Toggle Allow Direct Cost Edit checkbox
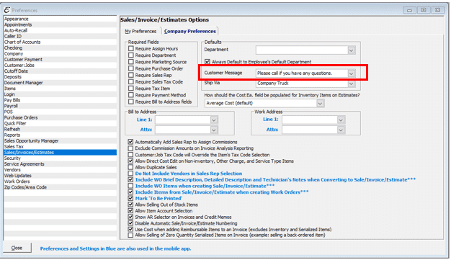 click(130, 161)
